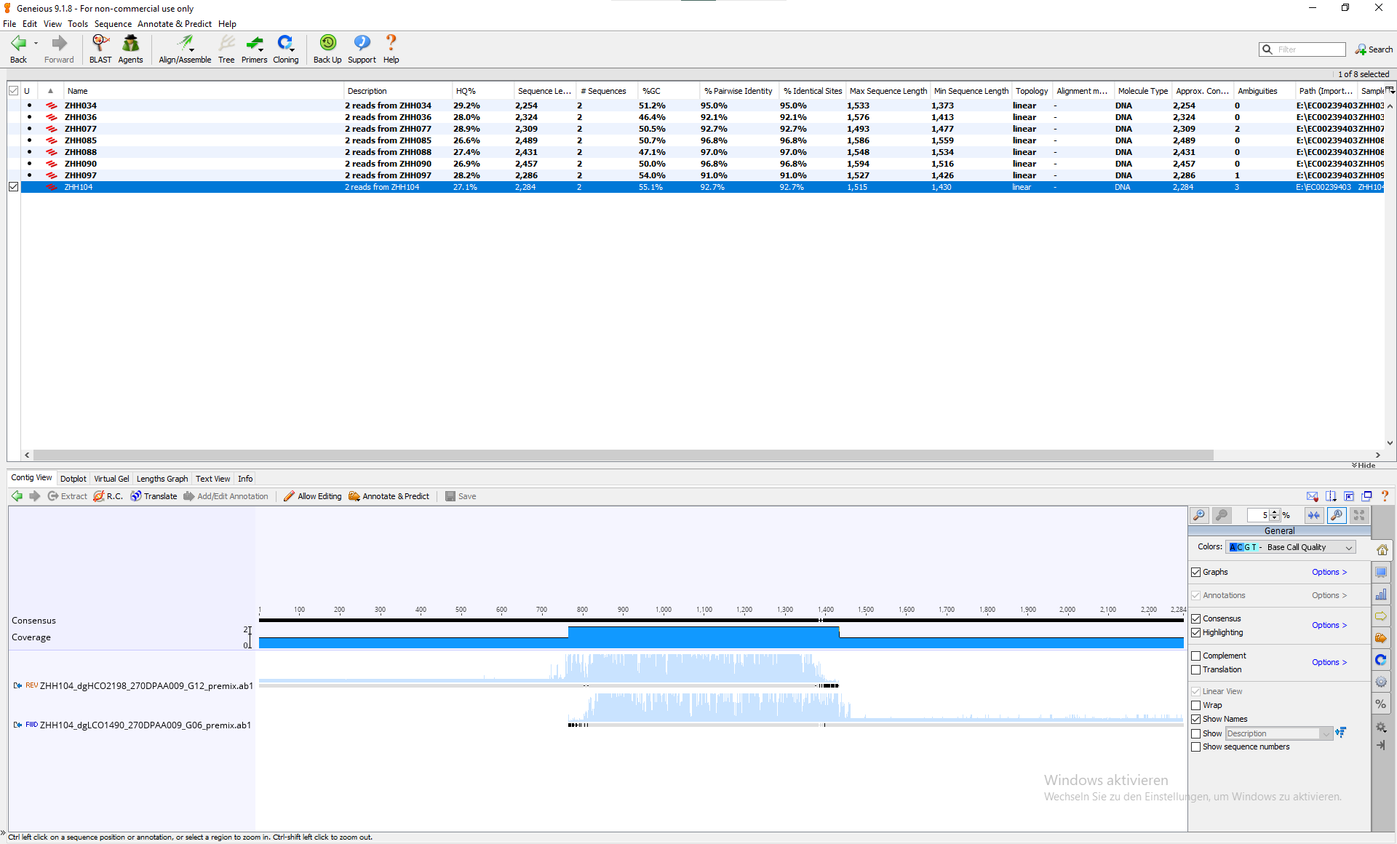The image size is (1397, 844).
Task: Uncheck the Consensus checkbox
Action: point(1195,618)
